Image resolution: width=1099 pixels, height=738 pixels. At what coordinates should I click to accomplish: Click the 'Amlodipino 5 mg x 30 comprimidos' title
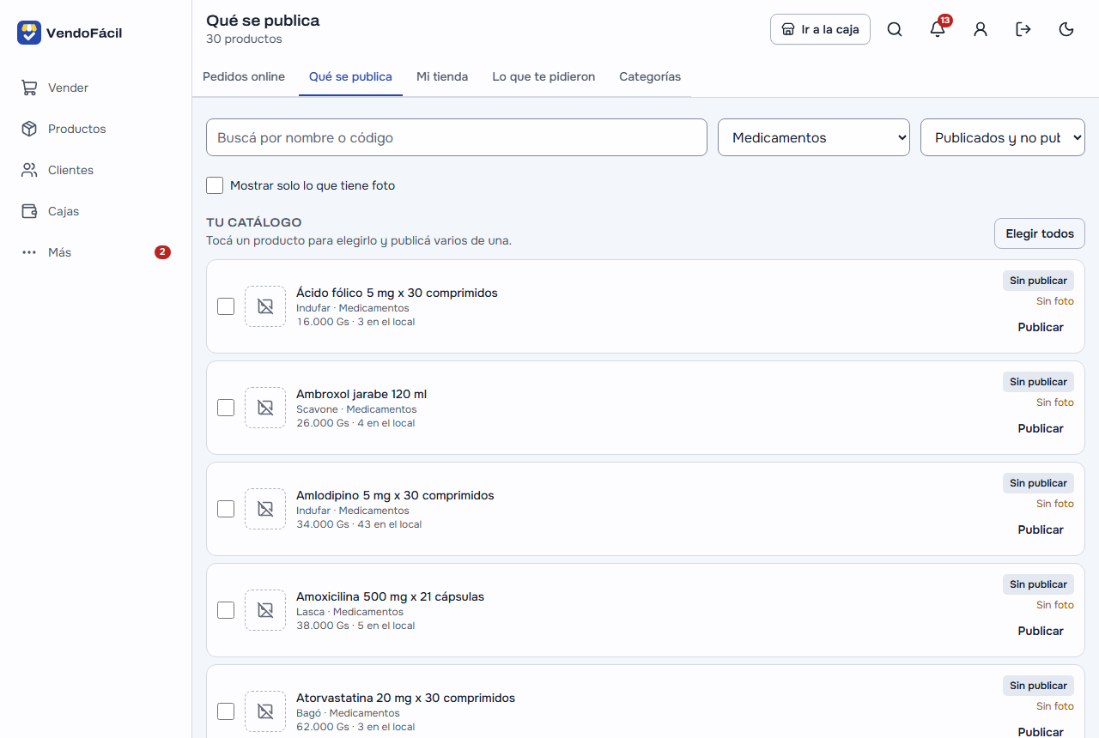pyautogui.click(x=395, y=495)
